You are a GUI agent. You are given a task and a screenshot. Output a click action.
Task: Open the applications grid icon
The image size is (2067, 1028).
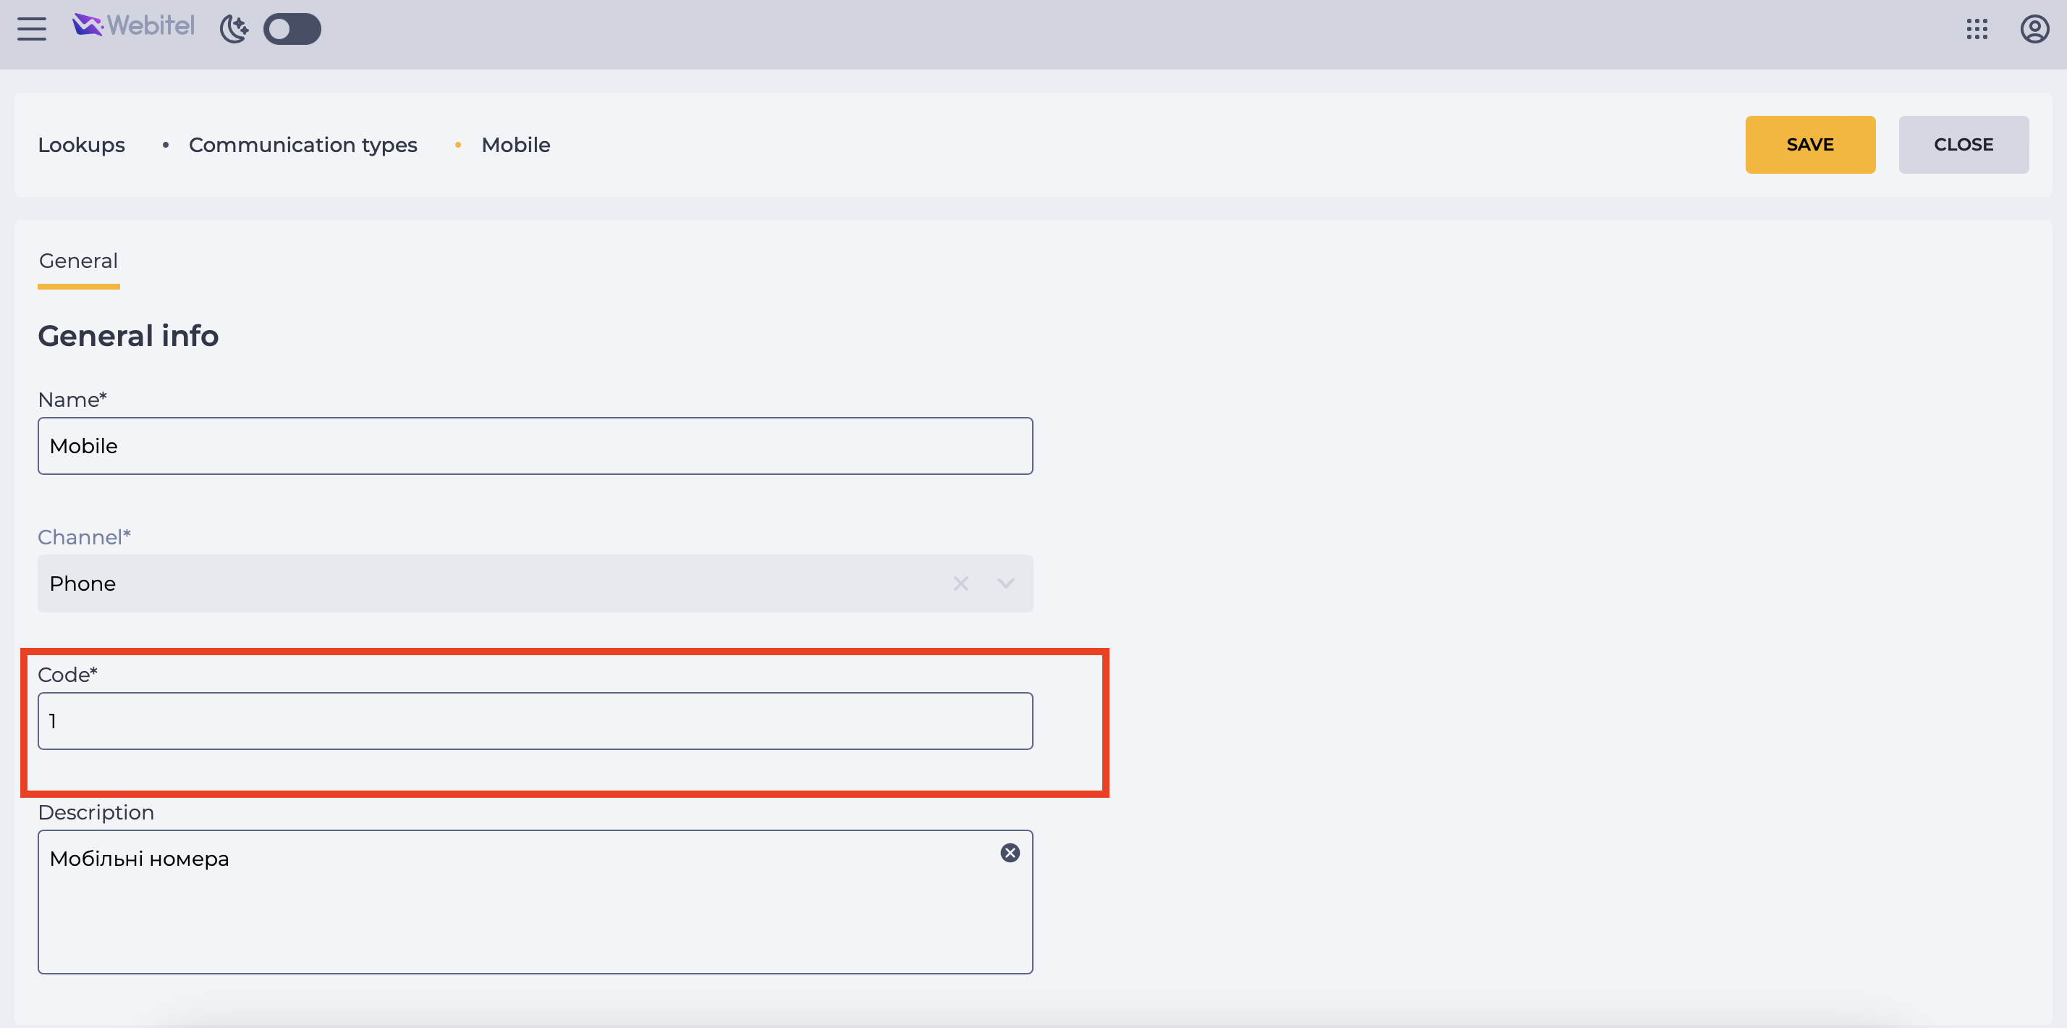point(1977,30)
